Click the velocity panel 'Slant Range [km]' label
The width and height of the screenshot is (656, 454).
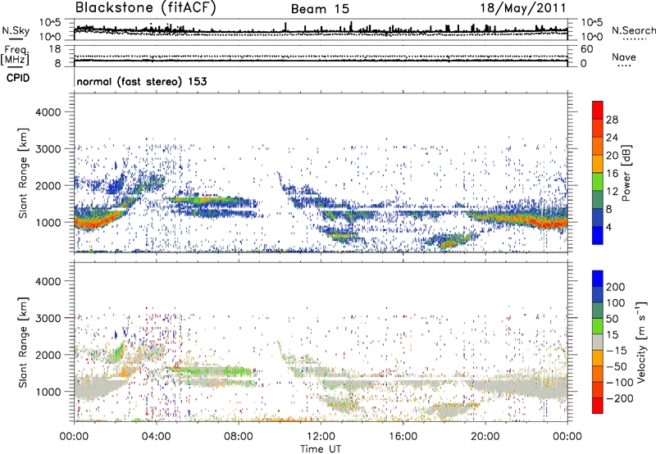[23, 343]
